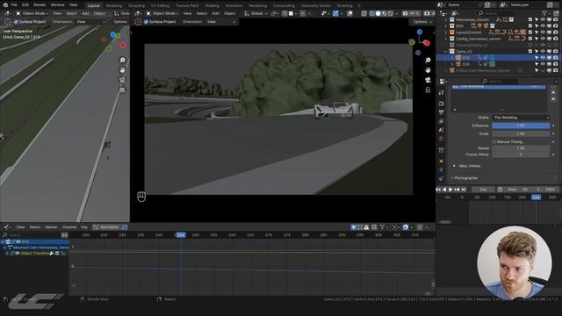Jump to timeline start frame
The image size is (562, 316).
click(439, 190)
